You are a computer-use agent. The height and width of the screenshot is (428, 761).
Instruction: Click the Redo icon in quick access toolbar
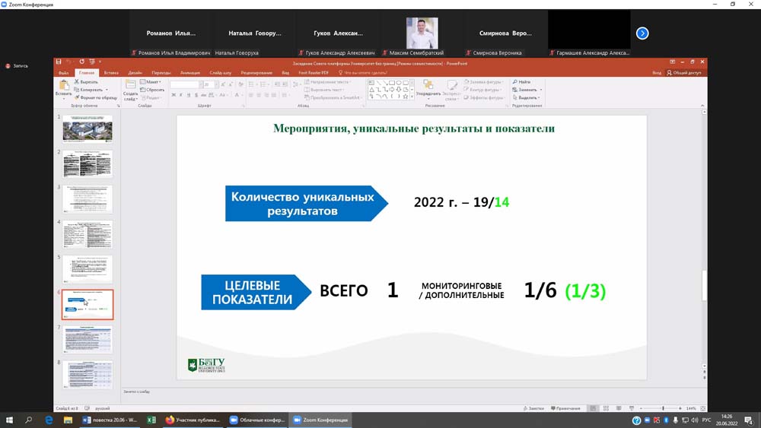(x=81, y=62)
